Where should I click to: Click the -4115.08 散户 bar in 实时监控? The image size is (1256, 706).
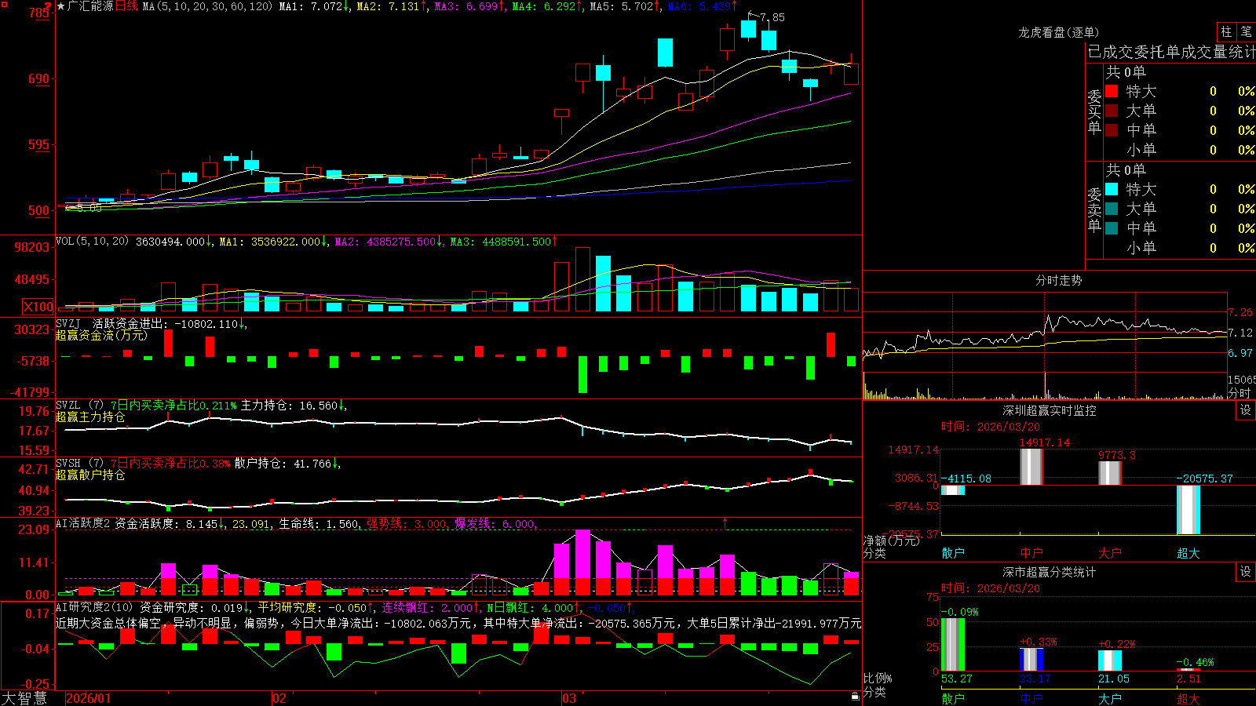coord(953,490)
